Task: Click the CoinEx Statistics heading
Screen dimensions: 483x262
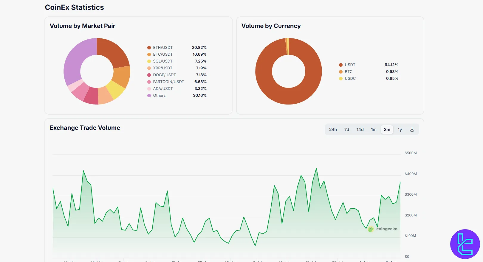Action: pos(75,7)
